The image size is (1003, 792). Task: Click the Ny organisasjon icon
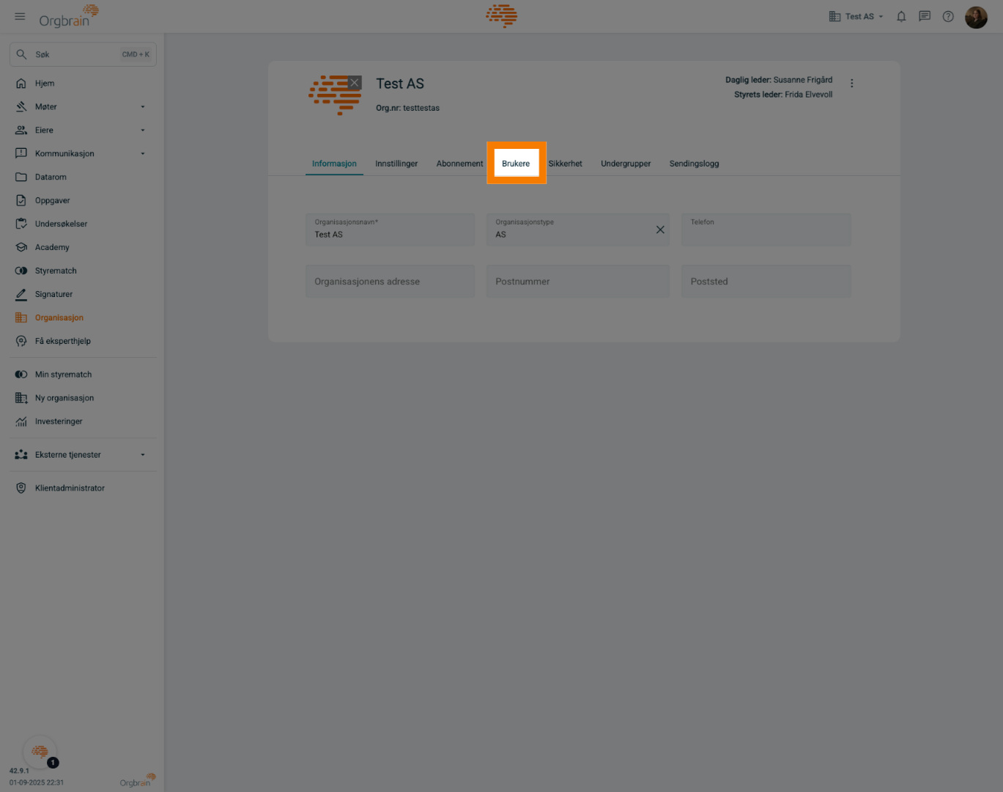click(x=21, y=398)
